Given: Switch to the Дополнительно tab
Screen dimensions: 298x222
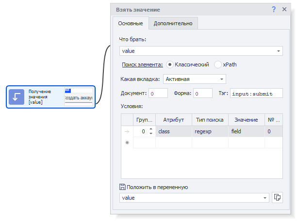Looking at the screenshot, I should click(x=173, y=23).
